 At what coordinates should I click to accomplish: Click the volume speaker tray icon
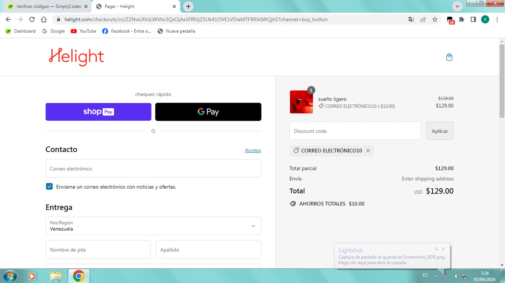coord(455,276)
